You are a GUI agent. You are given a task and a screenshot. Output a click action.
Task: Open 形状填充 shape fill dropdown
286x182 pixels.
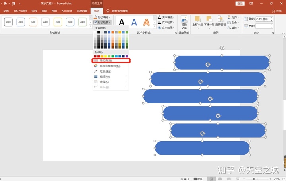pos(102,17)
